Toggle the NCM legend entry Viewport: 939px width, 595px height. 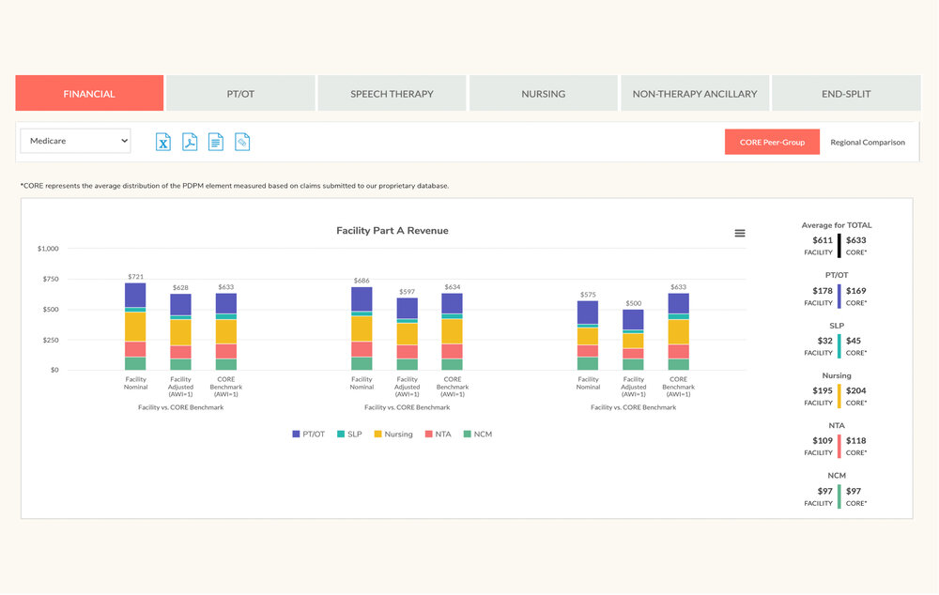click(478, 434)
